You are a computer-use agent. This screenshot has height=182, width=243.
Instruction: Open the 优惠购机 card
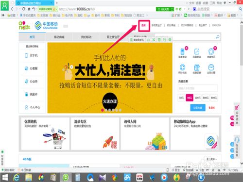[x=45, y=133]
